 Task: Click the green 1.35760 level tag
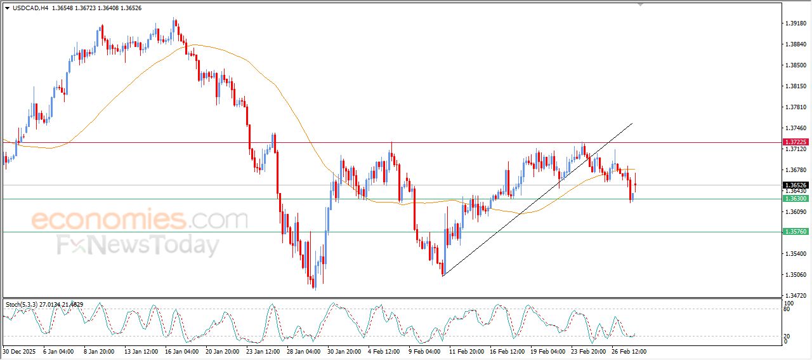[796, 232]
